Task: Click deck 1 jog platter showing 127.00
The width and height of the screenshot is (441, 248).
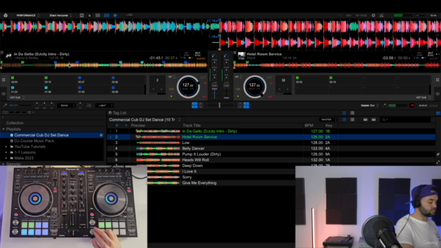Action: (x=188, y=87)
